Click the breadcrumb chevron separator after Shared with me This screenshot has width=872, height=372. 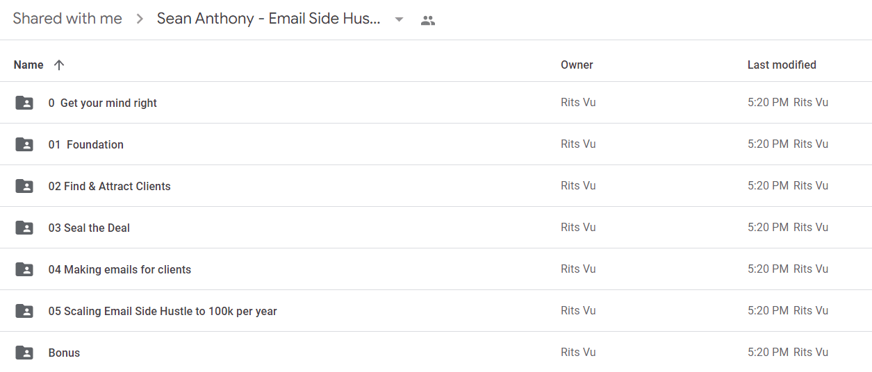(140, 19)
